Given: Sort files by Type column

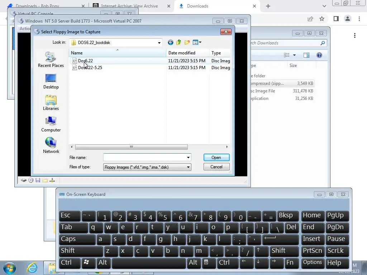Looking at the screenshot, I should pos(220,53).
